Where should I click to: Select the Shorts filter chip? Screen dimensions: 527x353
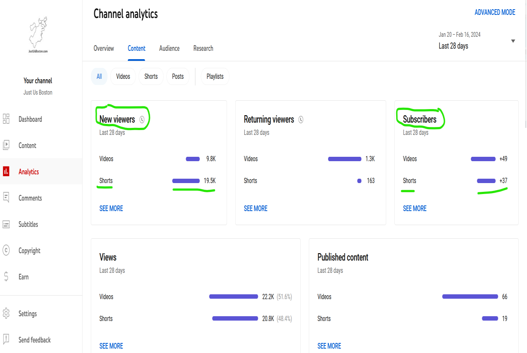coord(151,76)
